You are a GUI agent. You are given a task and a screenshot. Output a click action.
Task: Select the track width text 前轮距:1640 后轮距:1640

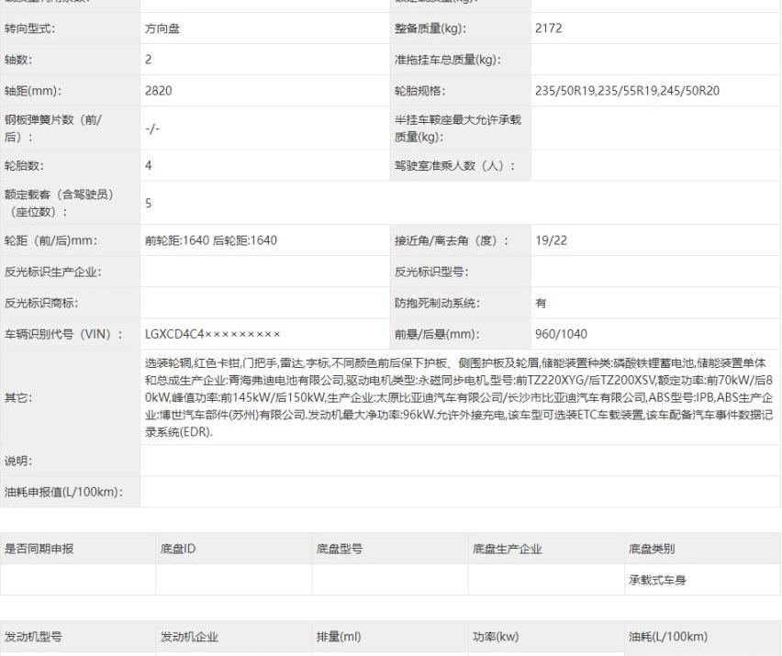click(x=210, y=240)
